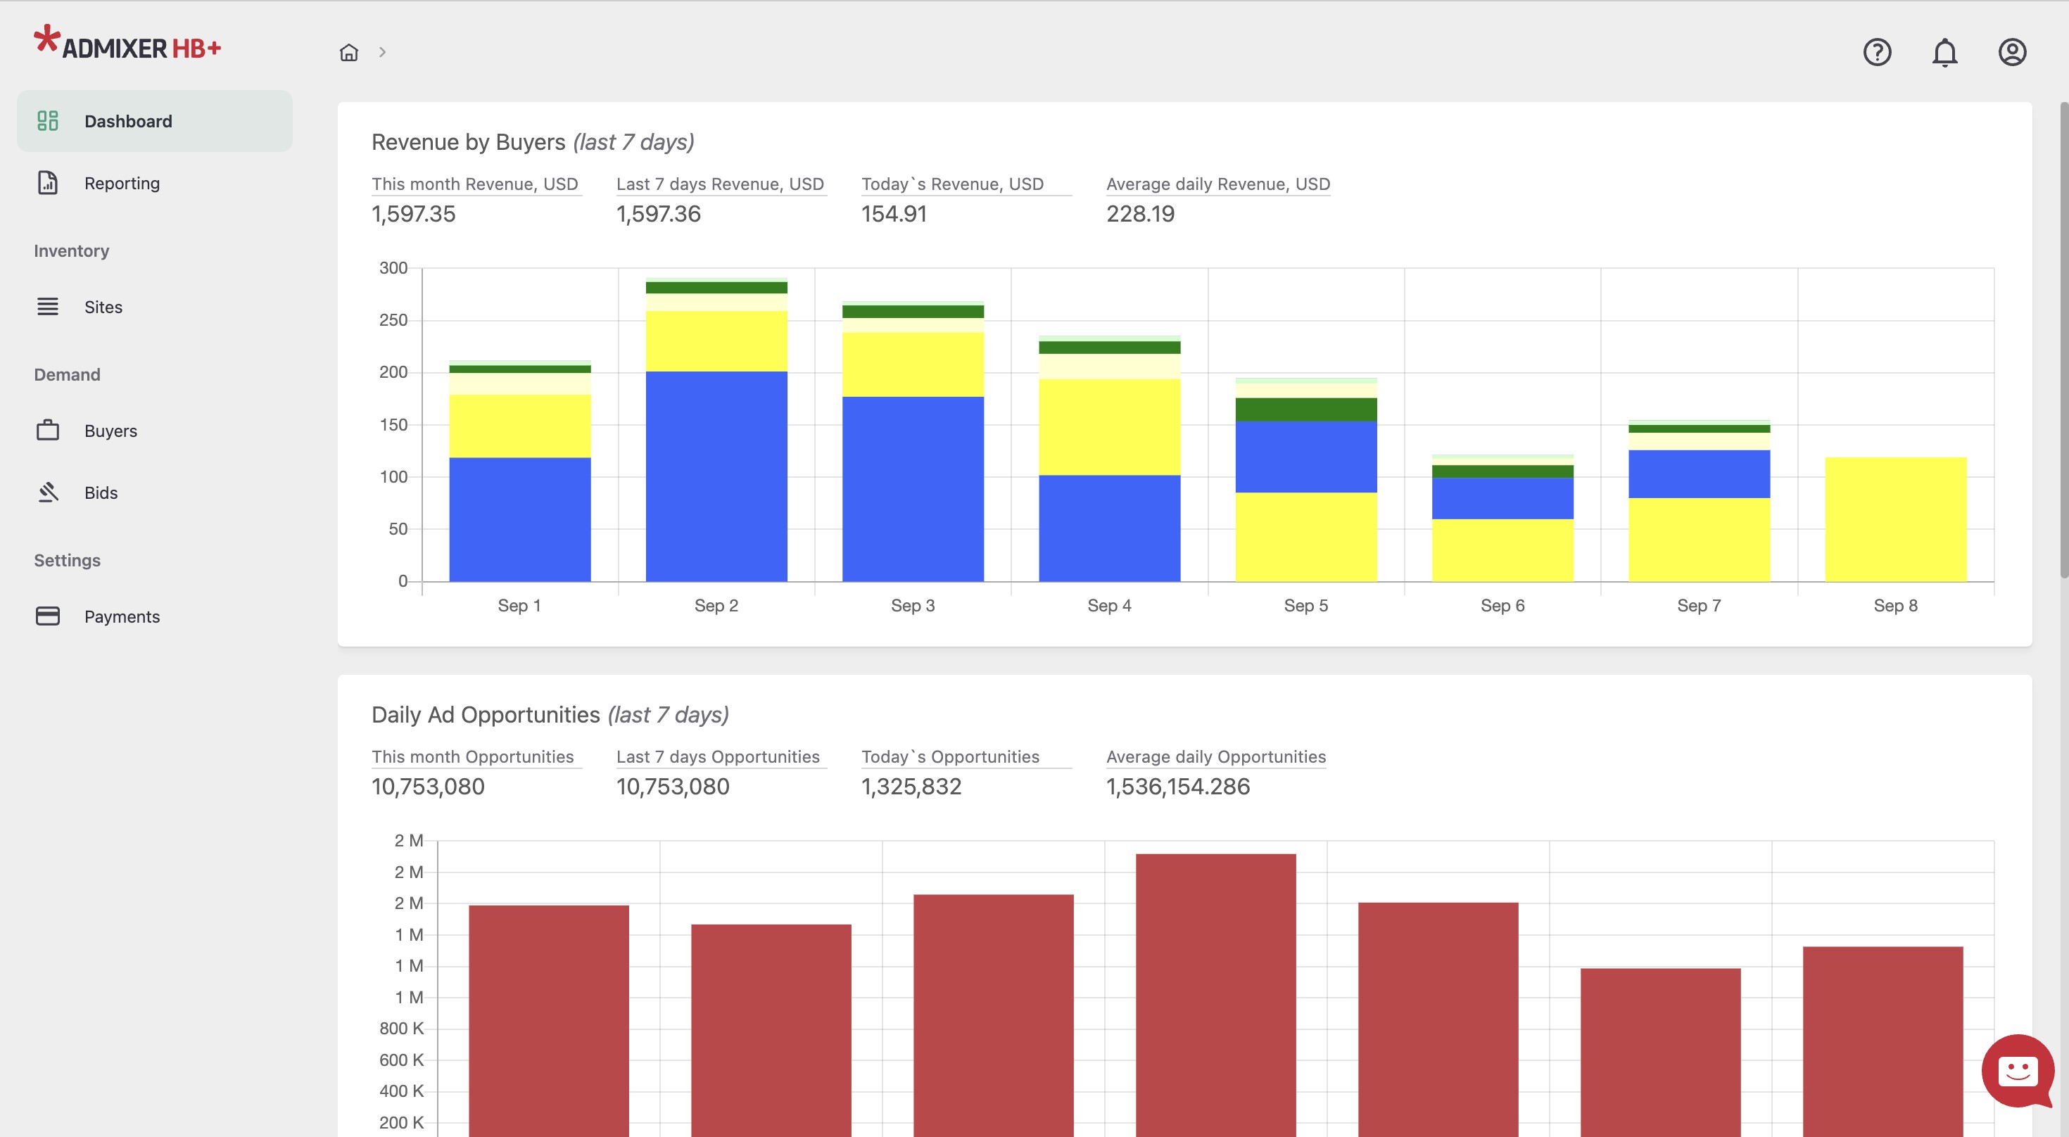The width and height of the screenshot is (2069, 1137).
Task: Click the Sites list icon
Action: [47, 307]
